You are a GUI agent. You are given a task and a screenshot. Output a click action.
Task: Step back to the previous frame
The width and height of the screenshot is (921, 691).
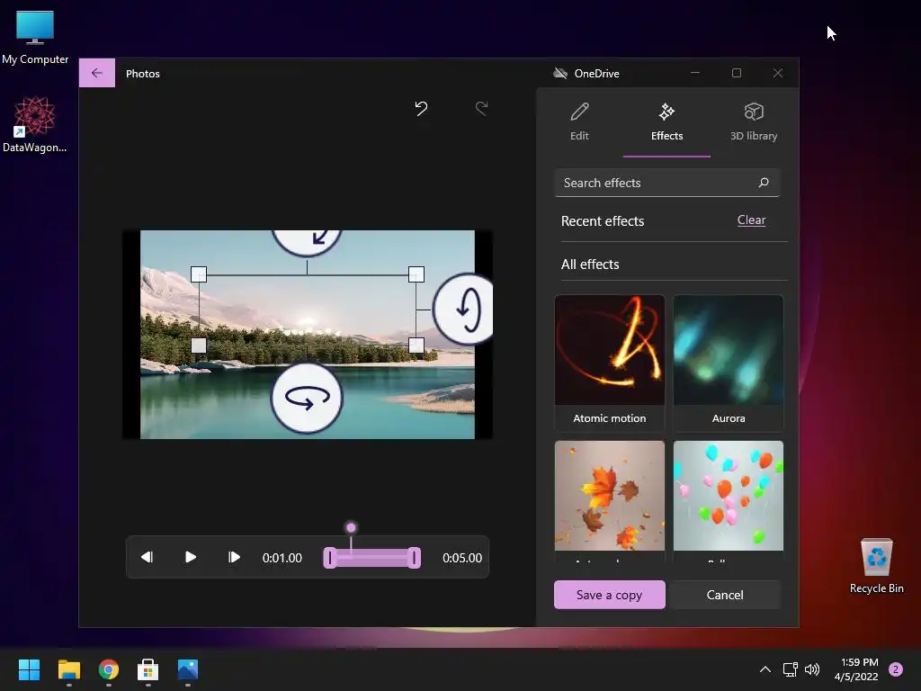pos(147,557)
